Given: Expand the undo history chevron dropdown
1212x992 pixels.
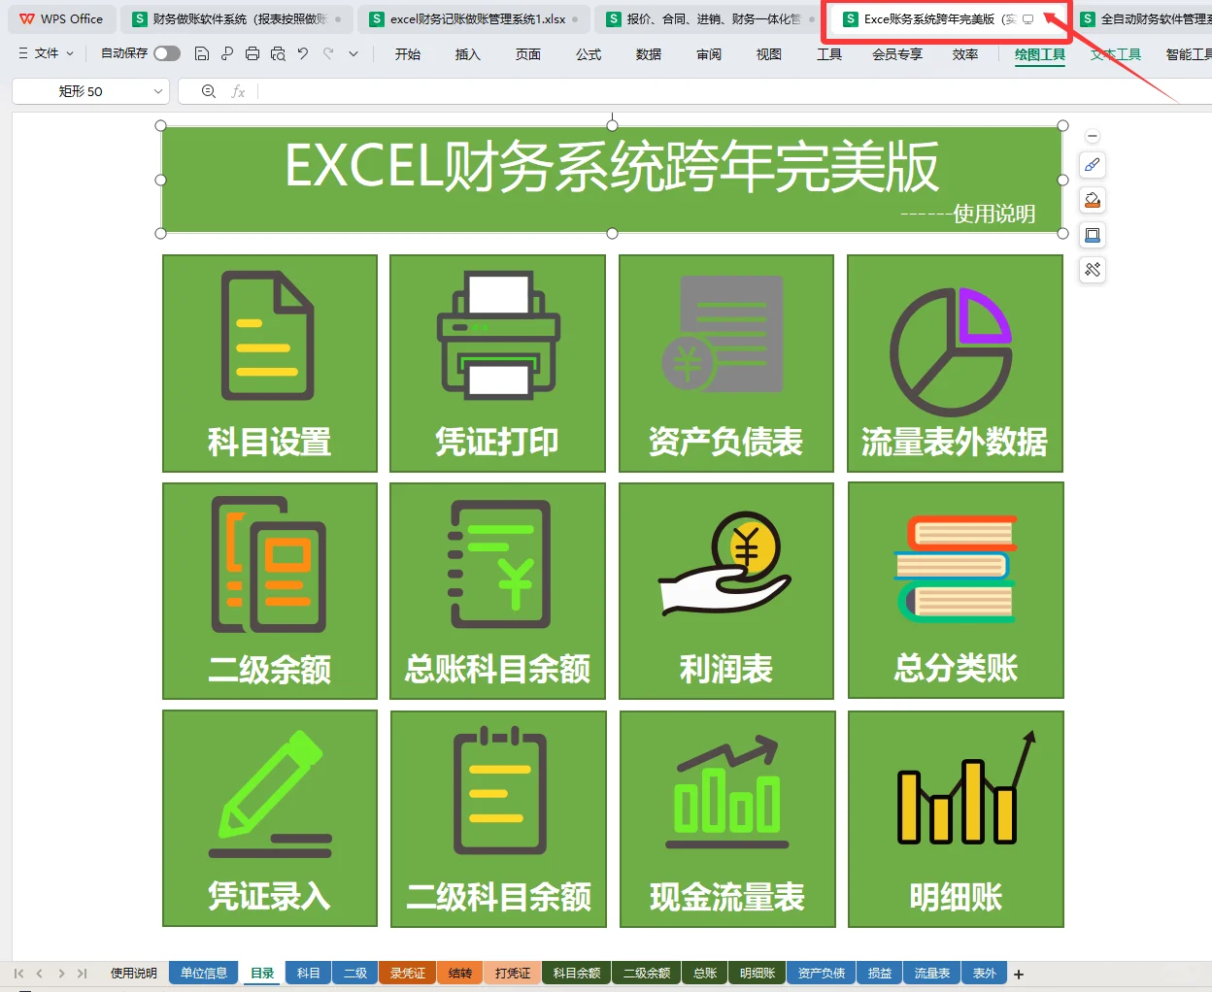Looking at the screenshot, I should pos(353,55).
